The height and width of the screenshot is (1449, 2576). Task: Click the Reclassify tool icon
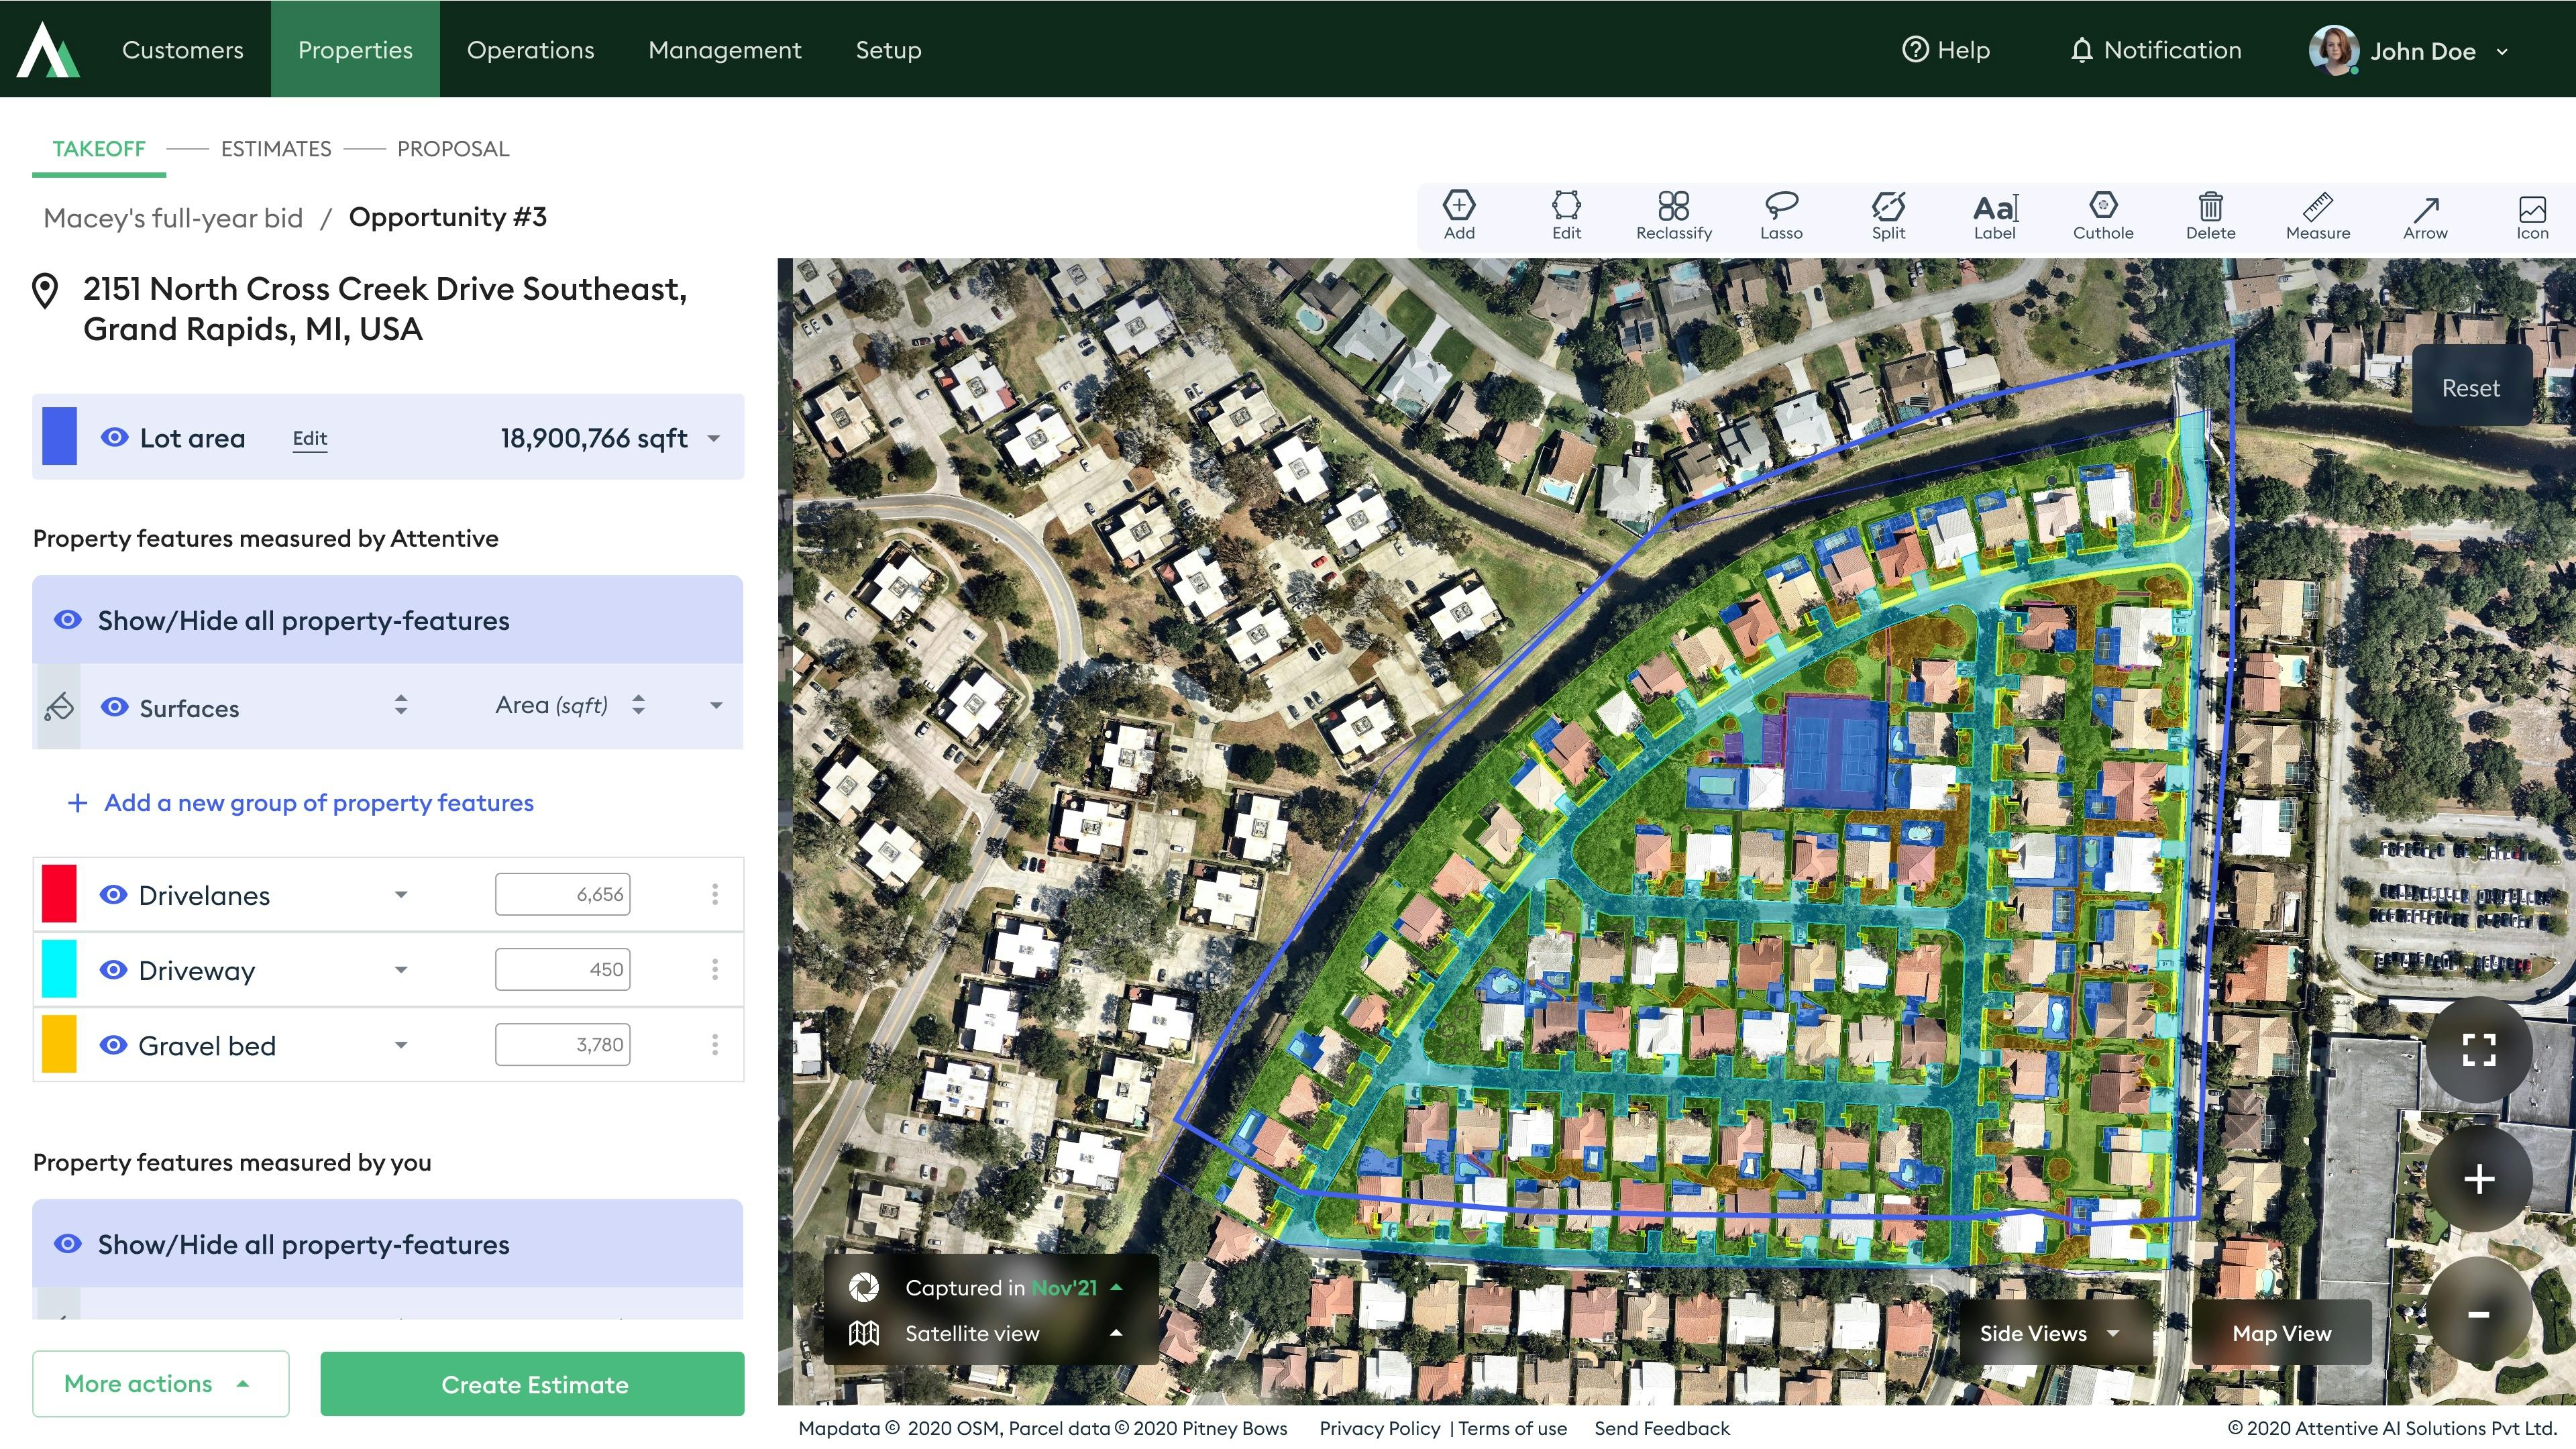click(1673, 215)
